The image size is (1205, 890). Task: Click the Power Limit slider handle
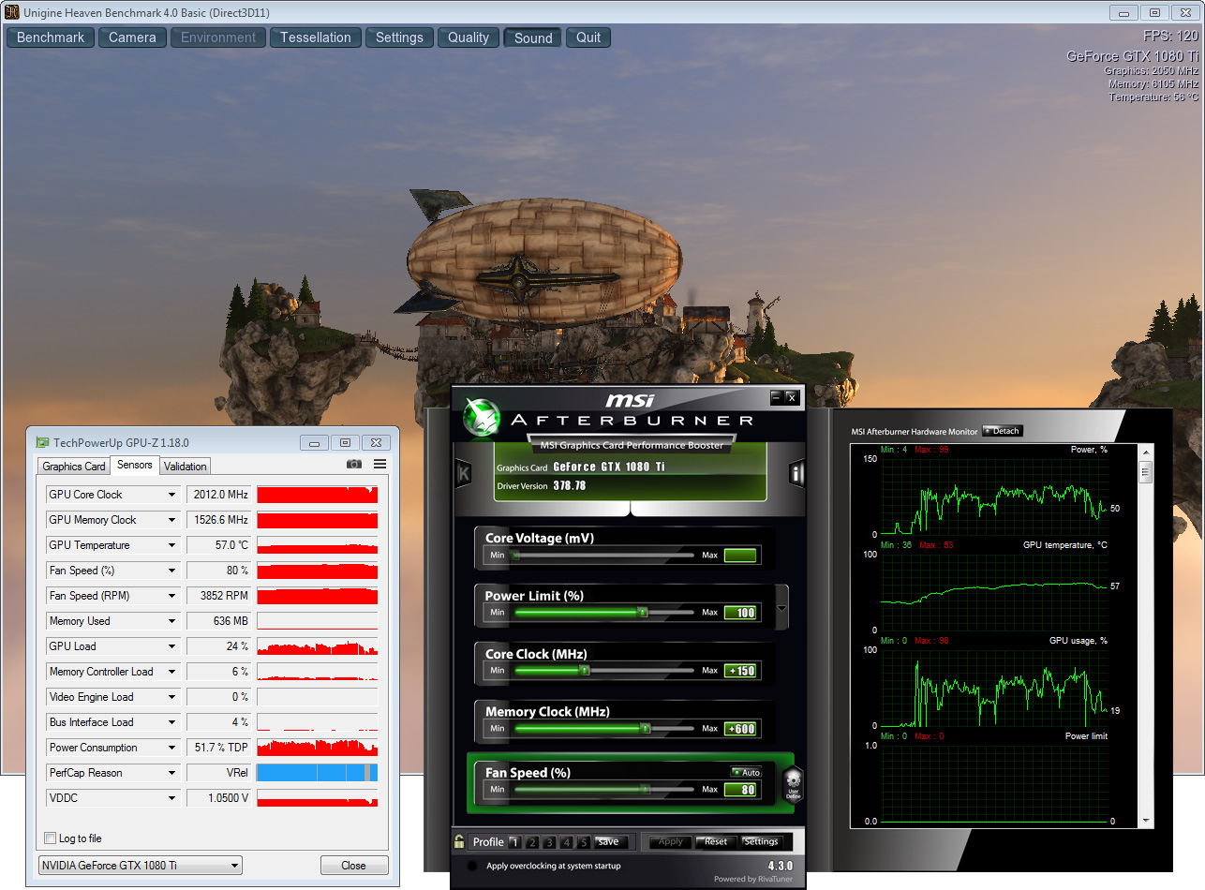coord(643,613)
